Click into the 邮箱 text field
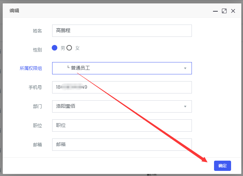 tap(122, 145)
